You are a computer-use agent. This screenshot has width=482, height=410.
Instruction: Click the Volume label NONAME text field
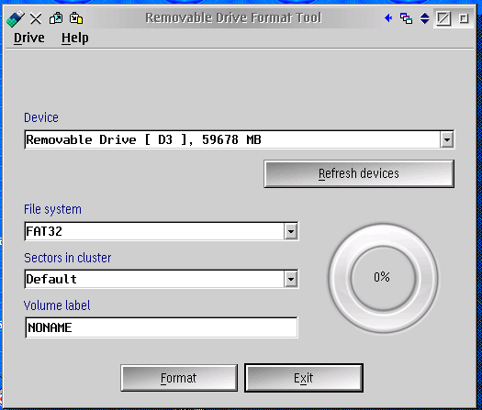point(161,327)
